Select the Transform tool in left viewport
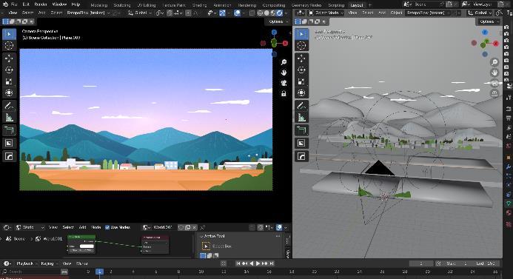Image resolution: width=513 pixels, height=279 pixels. pos(9,93)
